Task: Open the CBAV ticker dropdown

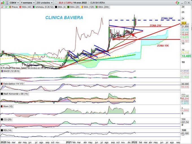Action: point(14,3)
